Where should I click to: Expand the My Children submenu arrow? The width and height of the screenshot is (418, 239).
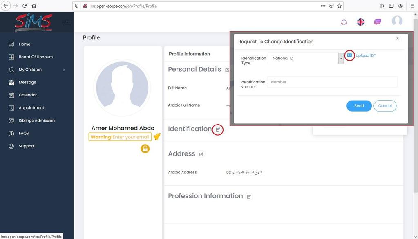[64, 70]
